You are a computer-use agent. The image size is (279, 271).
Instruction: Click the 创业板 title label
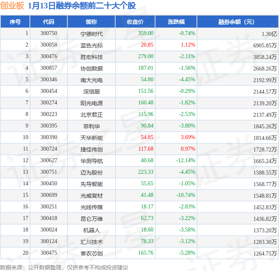(x=12, y=6)
